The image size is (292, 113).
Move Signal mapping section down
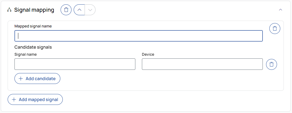(90, 10)
